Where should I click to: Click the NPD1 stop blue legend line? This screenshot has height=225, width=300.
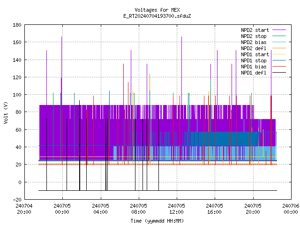[279, 60]
